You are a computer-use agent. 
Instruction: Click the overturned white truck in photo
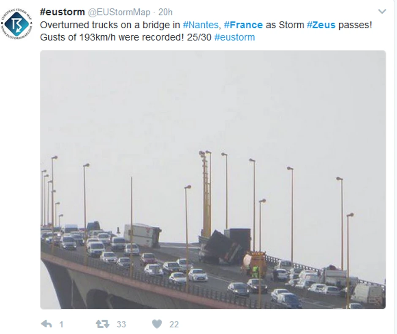pos(143,235)
